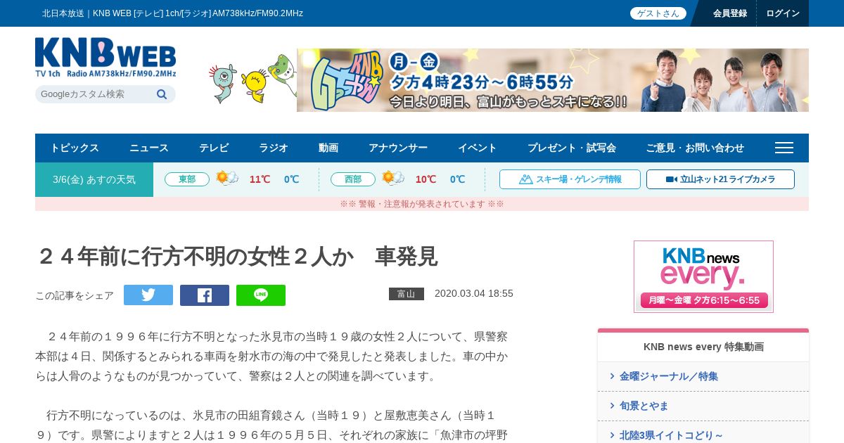The height and width of the screenshot is (443, 844).
Task: Click 警報・注意報 alert notice
Action: tap(422, 204)
